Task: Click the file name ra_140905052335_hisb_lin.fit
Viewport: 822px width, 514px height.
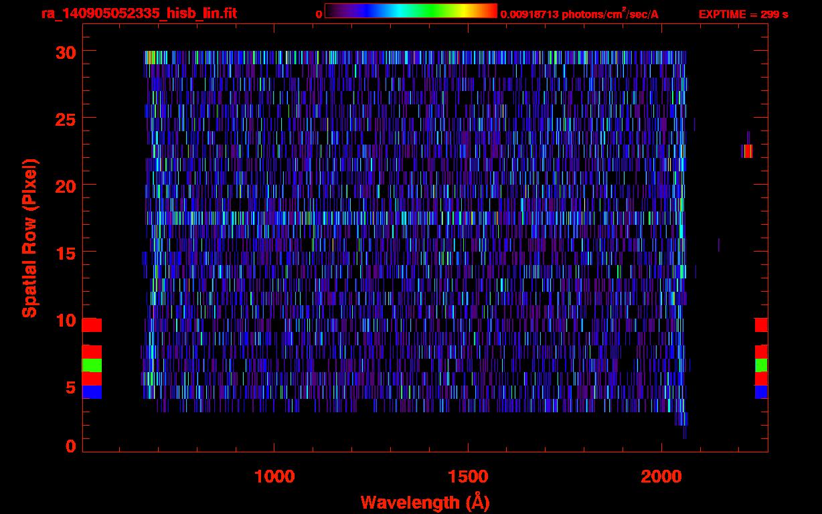Action: pyautogui.click(x=139, y=13)
